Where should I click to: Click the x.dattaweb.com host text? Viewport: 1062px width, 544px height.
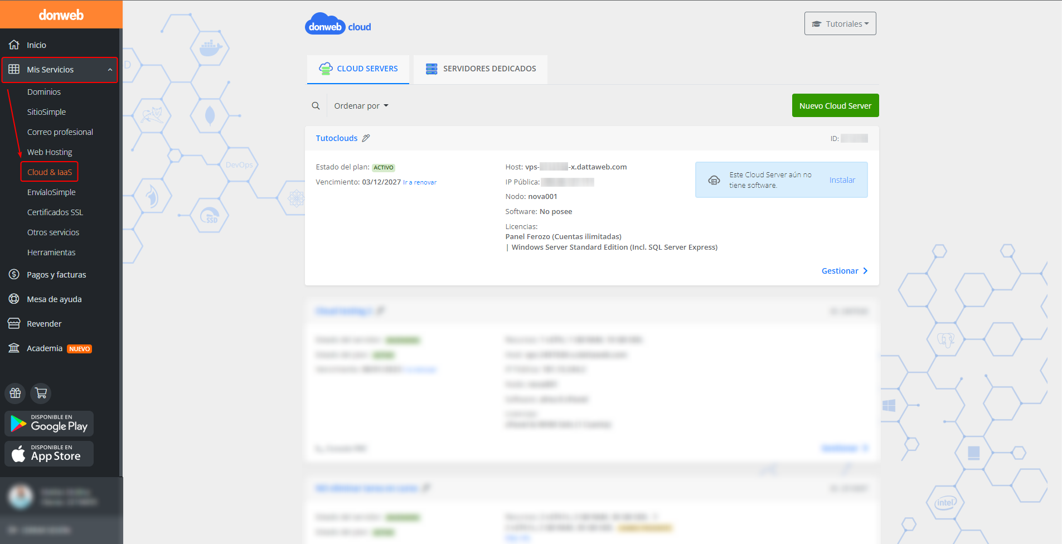coord(599,167)
